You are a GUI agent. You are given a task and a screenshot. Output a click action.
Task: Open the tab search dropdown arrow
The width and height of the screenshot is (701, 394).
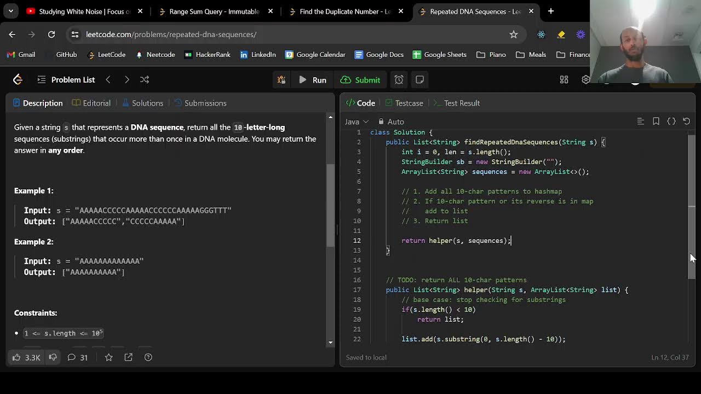coord(10,11)
